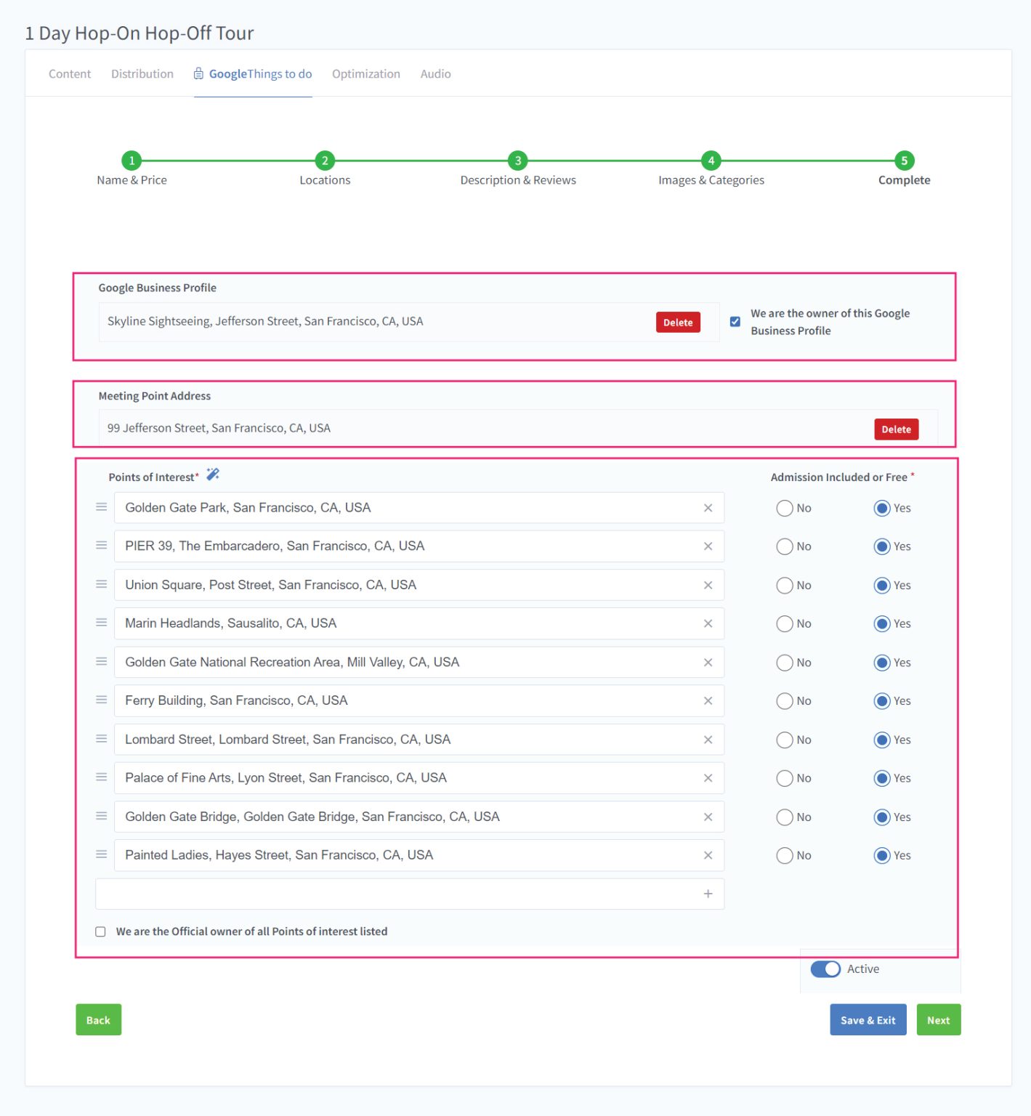The height and width of the screenshot is (1116, 1031).
Task: Click drag handle next to Ferry Building
Action: tap(102, 700)
